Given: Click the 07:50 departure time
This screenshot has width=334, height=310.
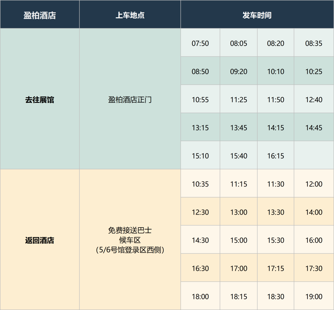Looking at the screenshot, I should 200,43.
